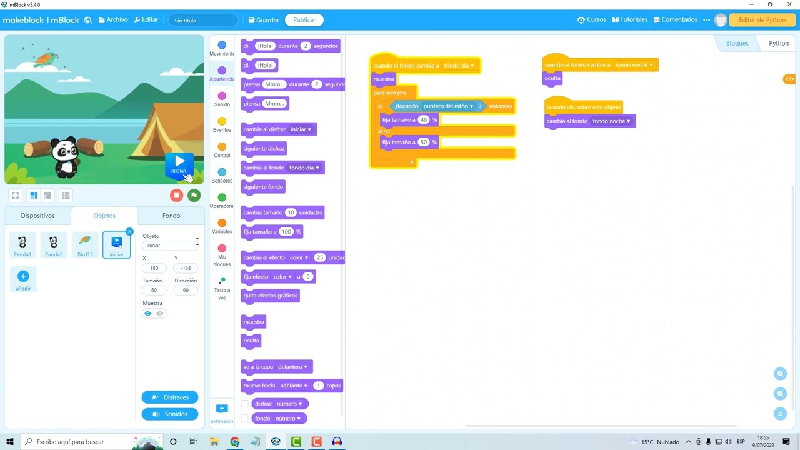The height and width of the screenshot is (450, 800).
Task: Select the Movimiento blocks category
Action: pos(222,49)
